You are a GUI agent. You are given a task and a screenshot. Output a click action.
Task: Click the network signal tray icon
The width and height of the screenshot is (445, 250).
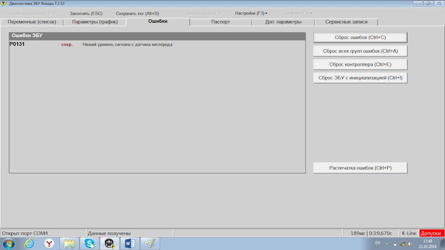(402, 244)
